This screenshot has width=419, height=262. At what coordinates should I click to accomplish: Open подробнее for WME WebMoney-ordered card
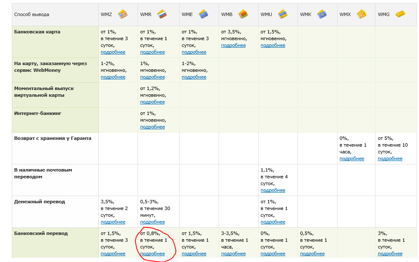pos(194,77)
